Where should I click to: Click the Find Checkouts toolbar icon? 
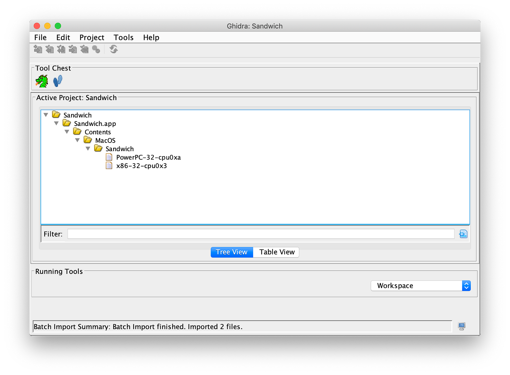point(96,49)
